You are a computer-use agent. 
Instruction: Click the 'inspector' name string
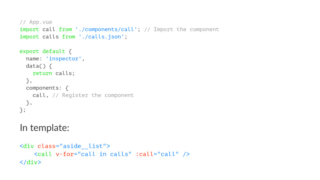pyautogui.click(x=64, y=59)
